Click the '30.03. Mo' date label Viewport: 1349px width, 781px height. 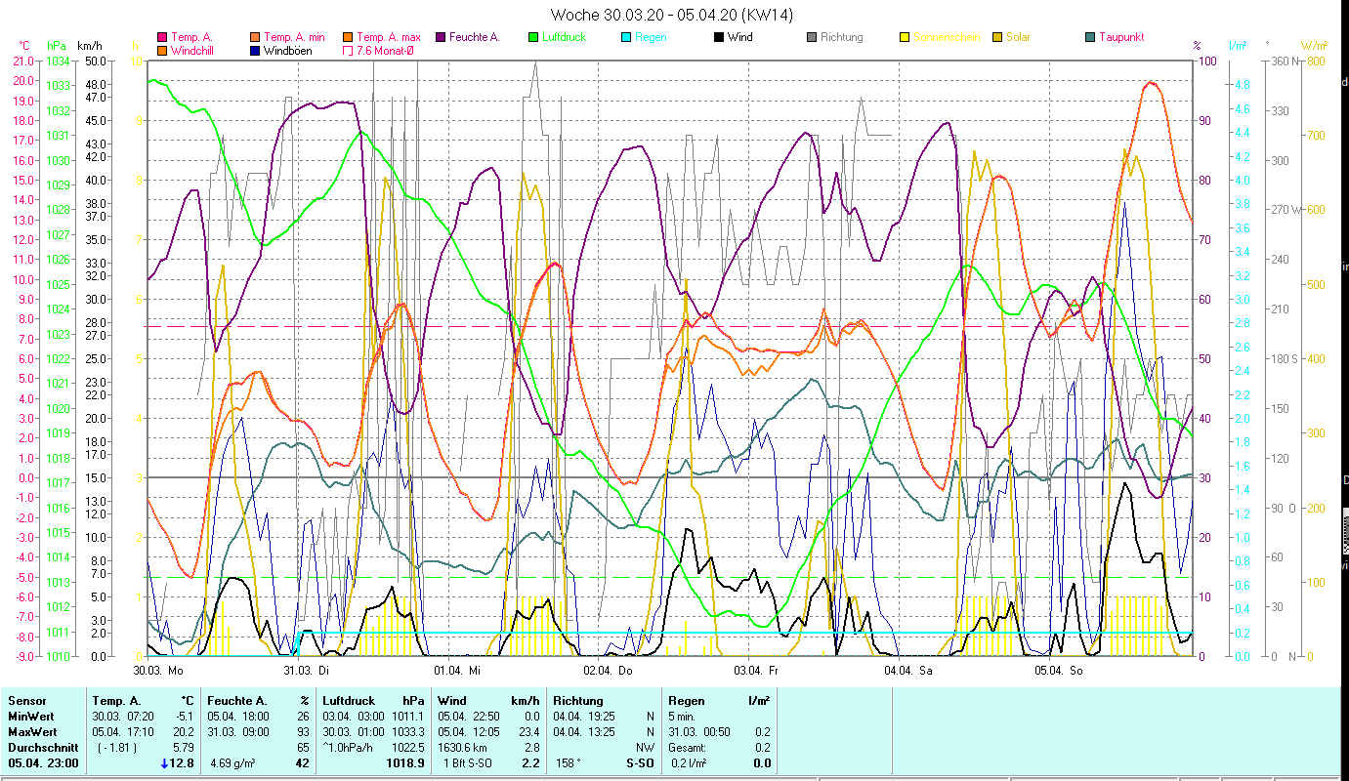pyautogui.click(x=158, y=670)
